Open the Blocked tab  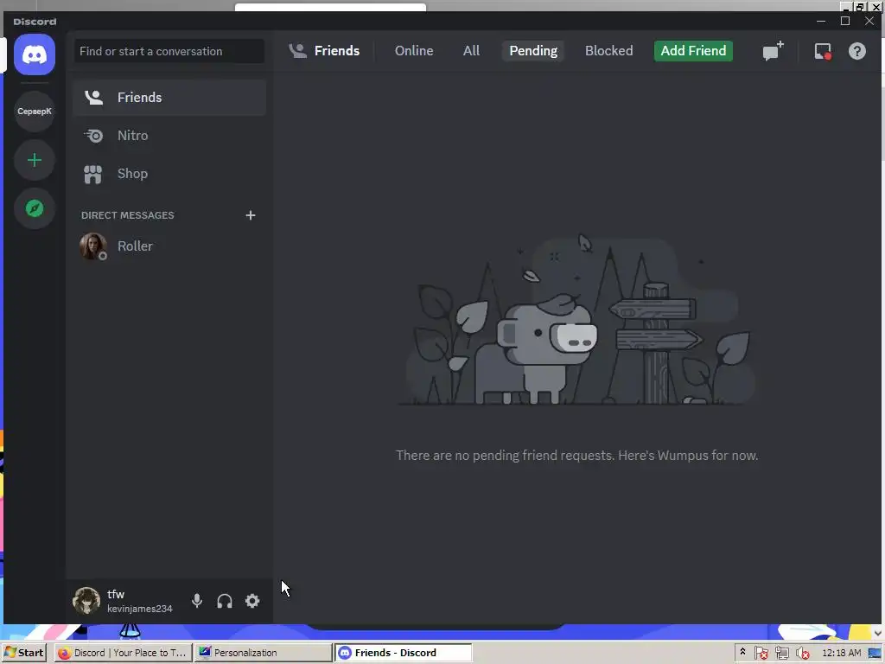pos(608,51)
